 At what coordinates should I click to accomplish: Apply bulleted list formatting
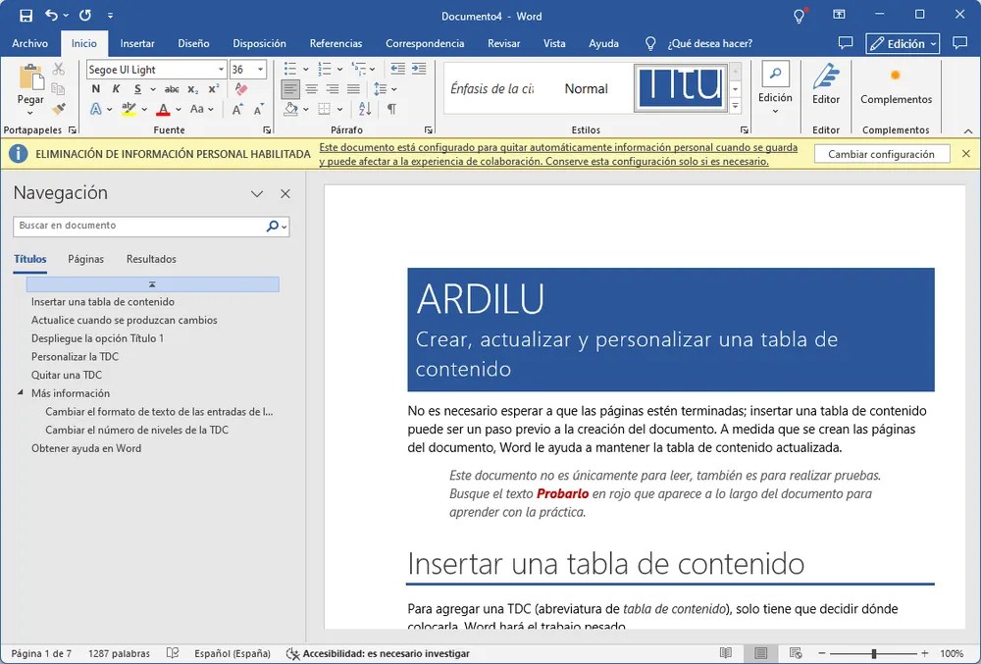coord(290,69)
